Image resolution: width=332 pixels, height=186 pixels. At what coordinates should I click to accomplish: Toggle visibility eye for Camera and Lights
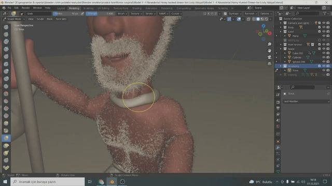324,23
